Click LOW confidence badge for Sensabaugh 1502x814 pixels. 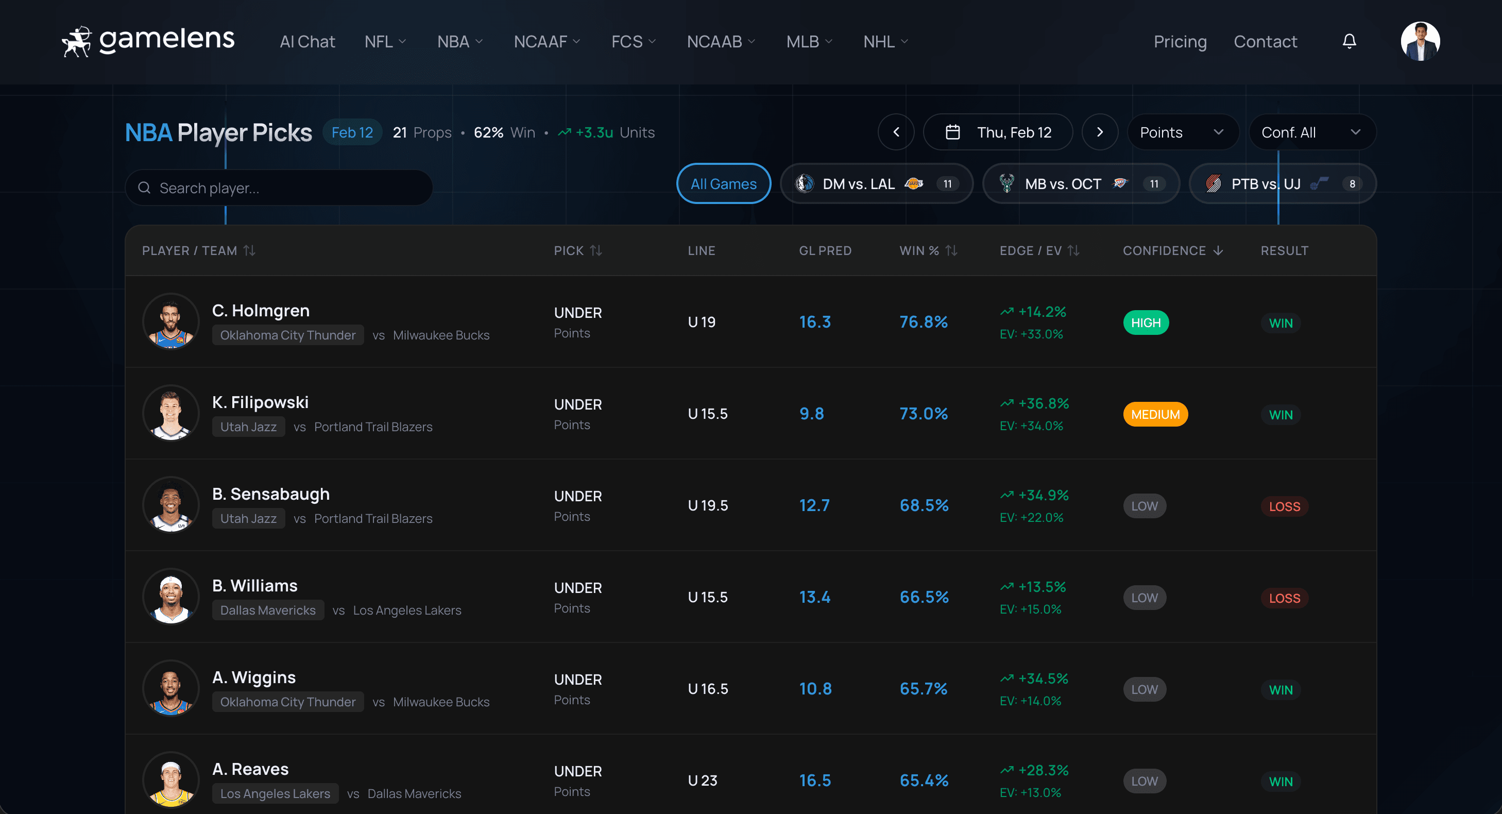1145,505
